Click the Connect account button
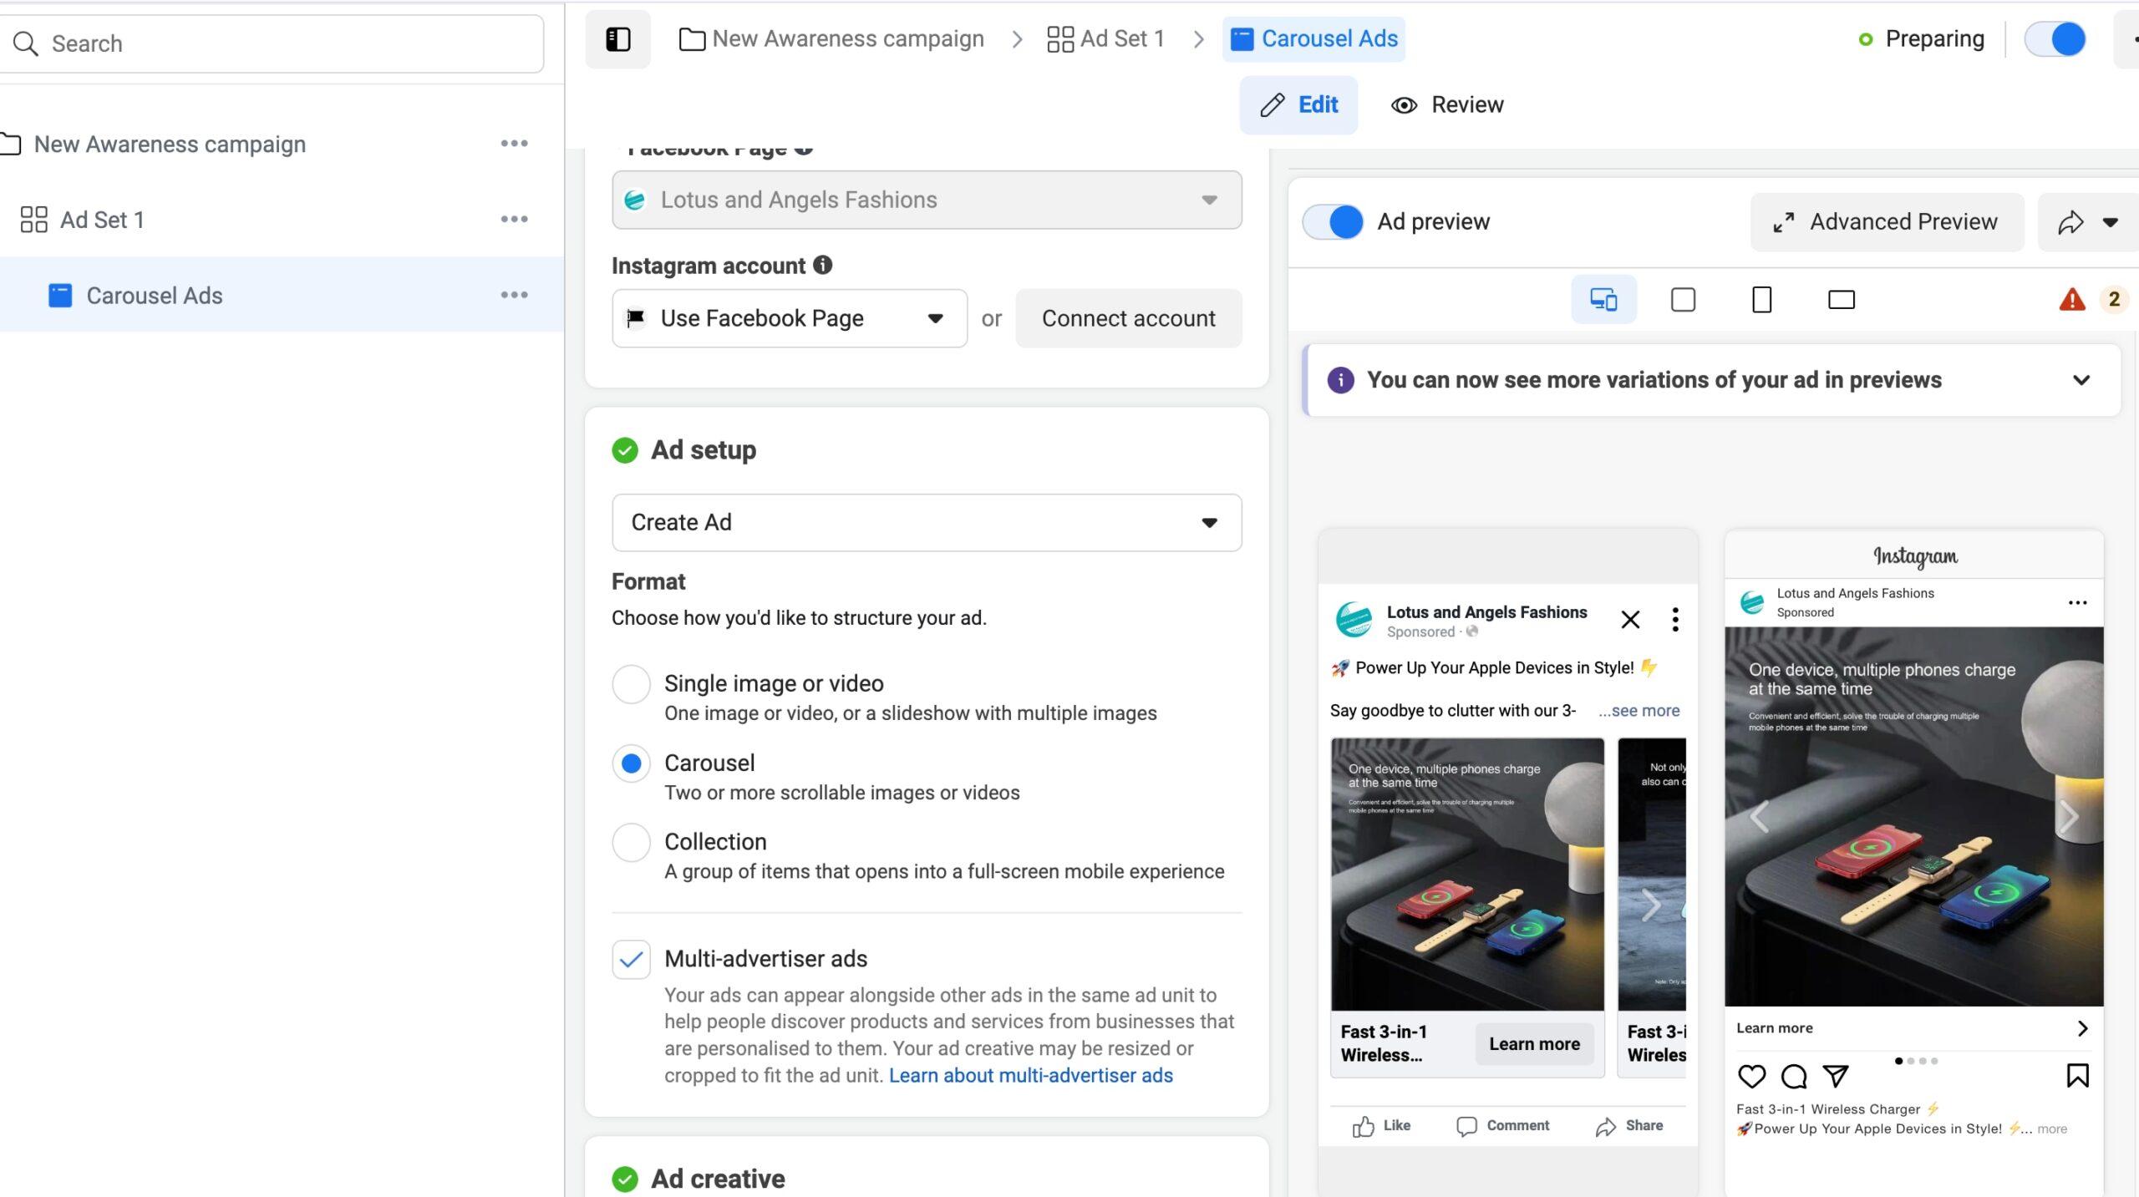This screenshot has width=2139, height=1197. click(x=1128, y=318)
